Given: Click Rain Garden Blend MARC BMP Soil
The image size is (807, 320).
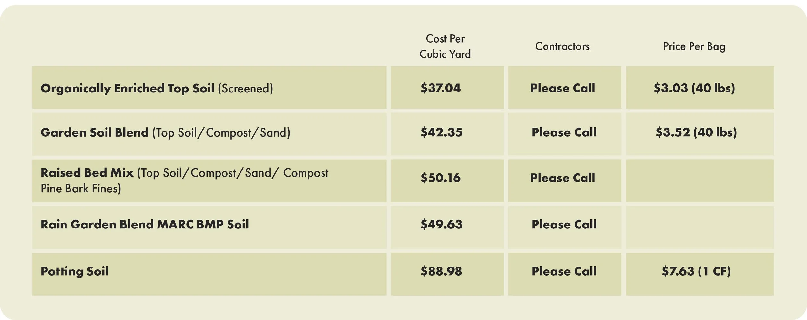Looking at the screenshot, I should tap(145, 224).
